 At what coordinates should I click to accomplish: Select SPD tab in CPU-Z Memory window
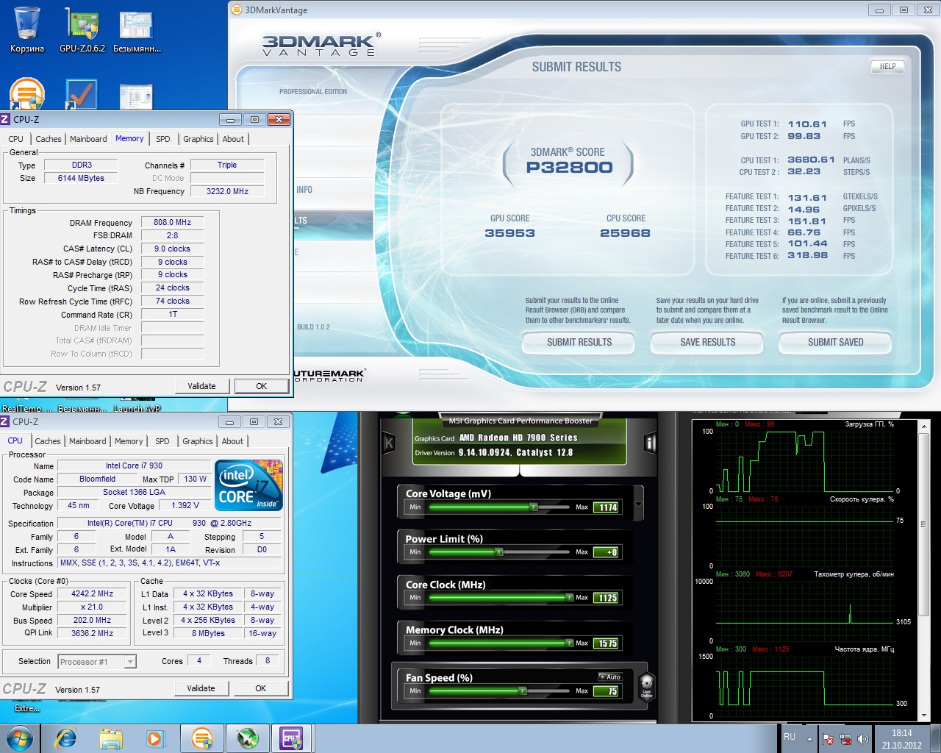pos(163,139)
